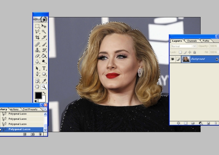Screen dimensions: 219x155
Task: Hide the Background layer with eye icon
Action: coord(173,59)
